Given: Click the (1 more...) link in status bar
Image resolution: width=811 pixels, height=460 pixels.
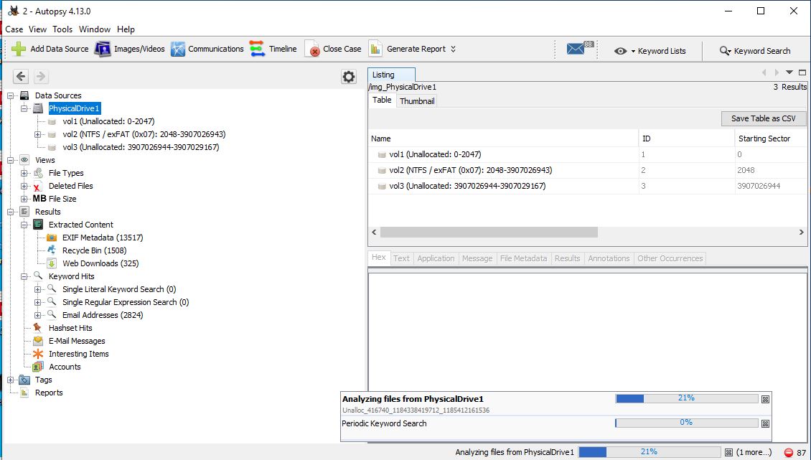Looking at the screenshot, I should tap(754, 452).
